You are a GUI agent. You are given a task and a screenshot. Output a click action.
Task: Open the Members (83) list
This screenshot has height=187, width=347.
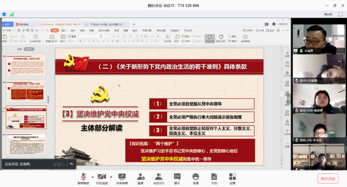pyautogui.click(x=159, y=178)
